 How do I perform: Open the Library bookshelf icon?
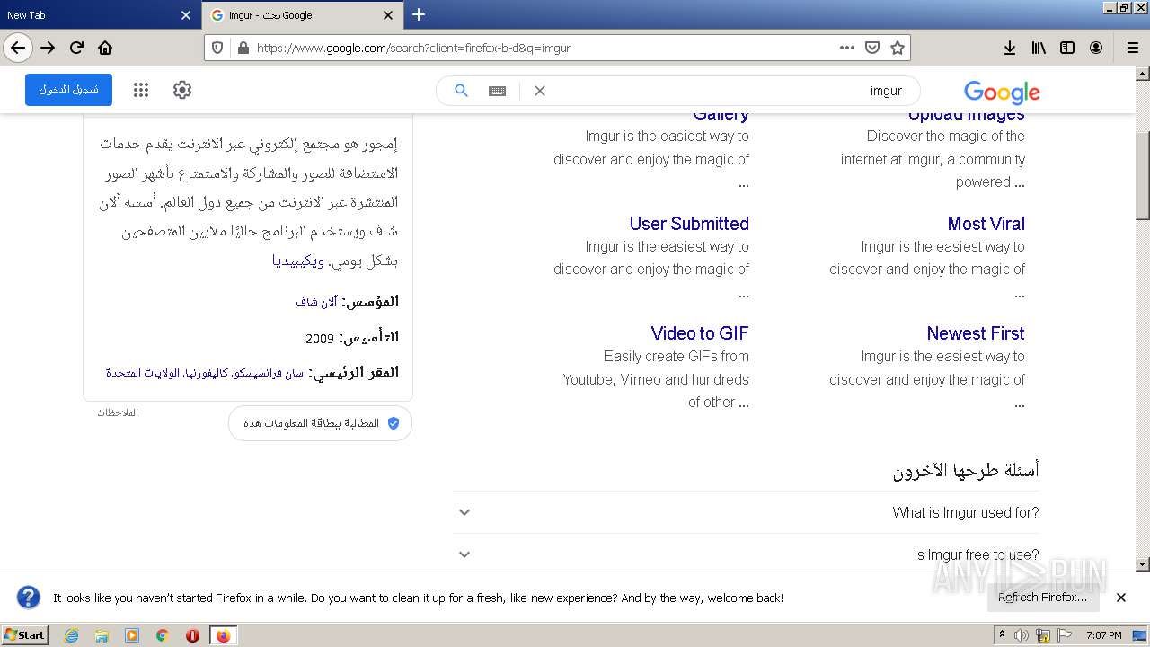pyautogui.click(x=1039, y=48)
